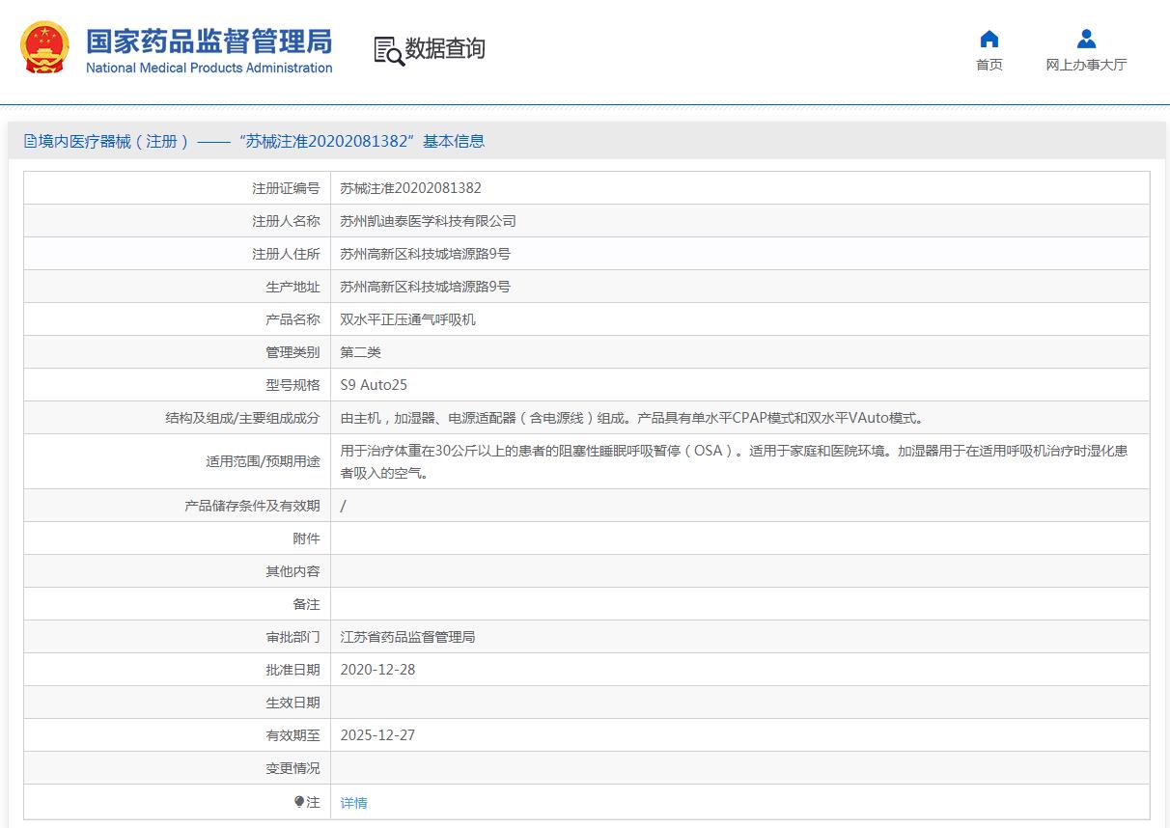1170x828 pixels.
Task: Click the document icon before 境内医疗器械
Action: [30, 141]
